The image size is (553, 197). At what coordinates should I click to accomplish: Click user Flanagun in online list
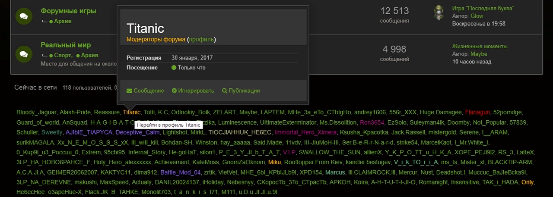tap(477, 113)
